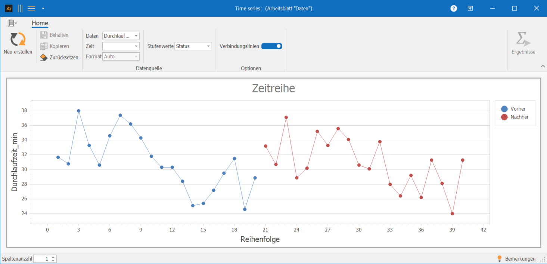Open the application menu icon beside Home
Image resolution: width=547 pixels, height=264 pixels.
point(12,23)
